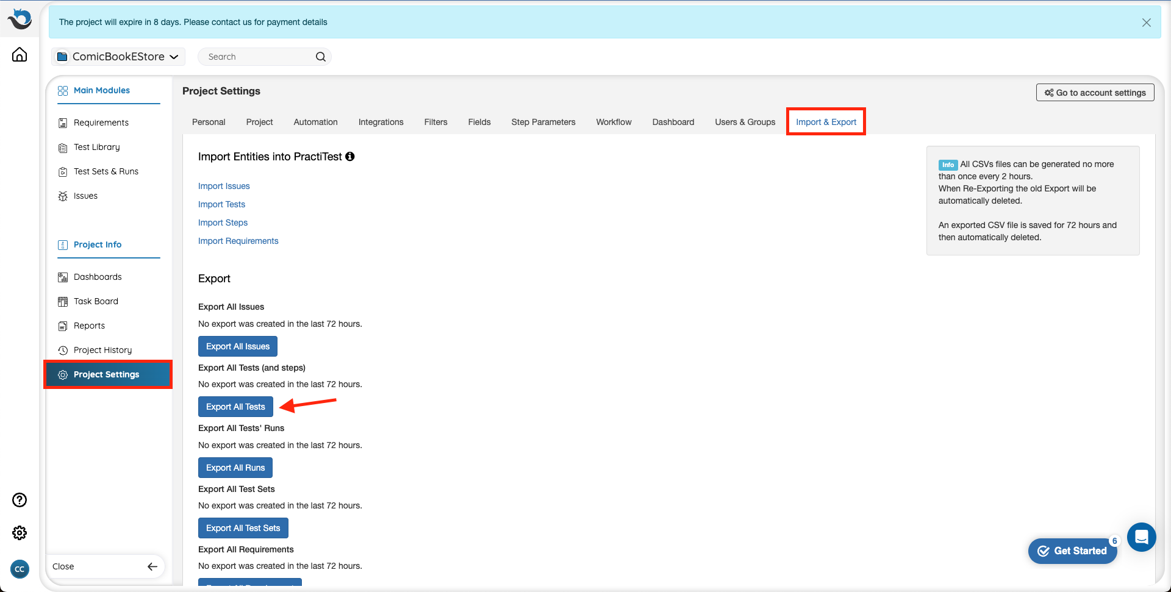Collapse sidebar with the Close arrow

(x=152, y=566)
